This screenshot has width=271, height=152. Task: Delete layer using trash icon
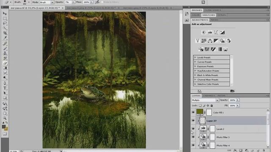click(x=263, y=150)
